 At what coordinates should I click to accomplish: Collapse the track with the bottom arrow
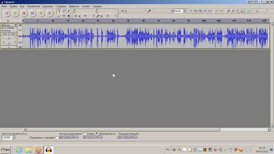(x=9, y=47)
